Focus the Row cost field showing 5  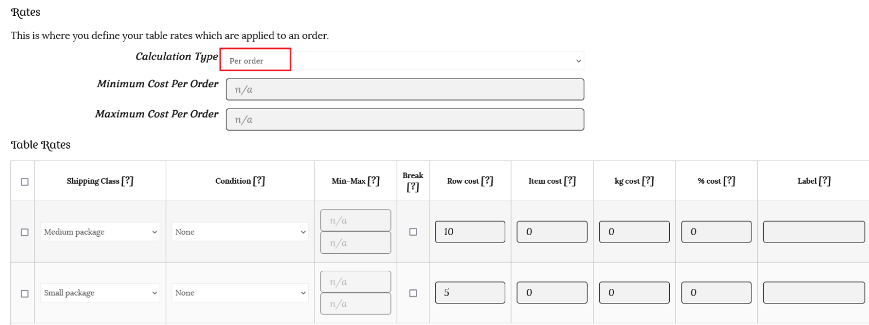point(470,293)
